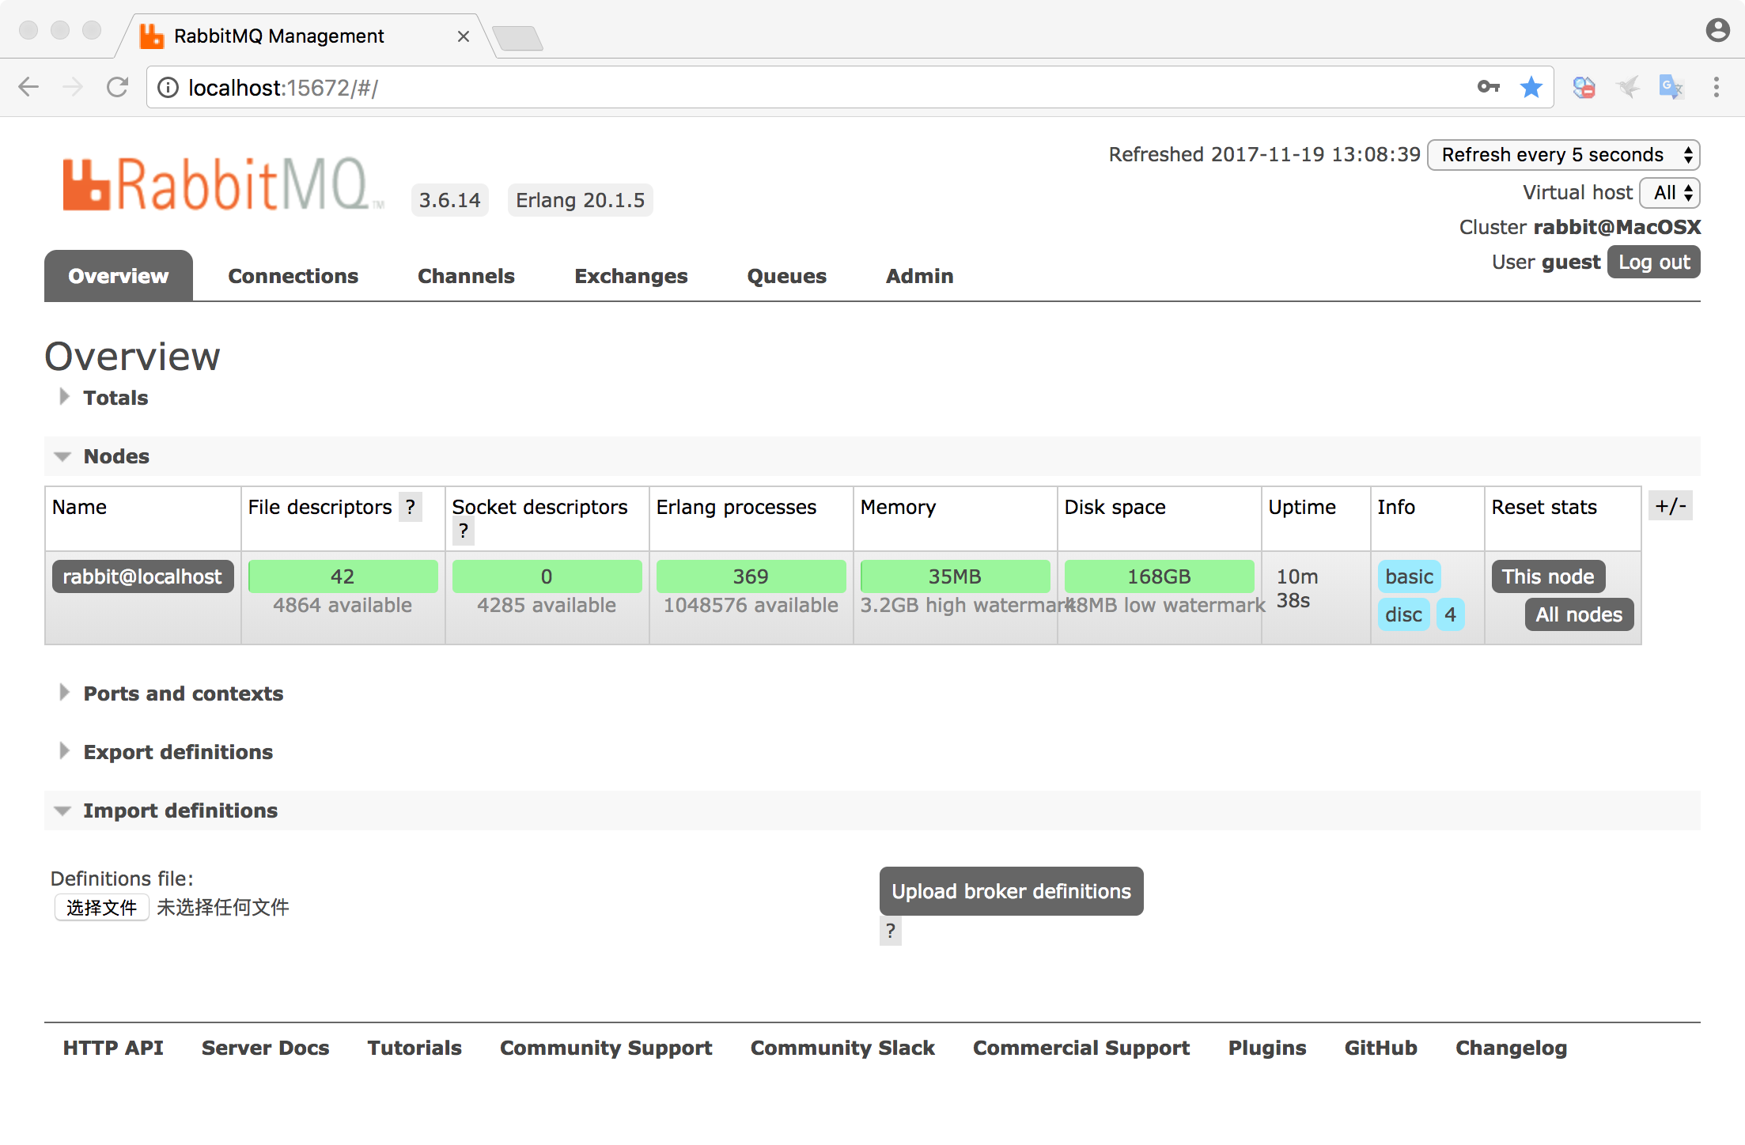Open the rabbit@localhost node link

(x=142, y=576)
